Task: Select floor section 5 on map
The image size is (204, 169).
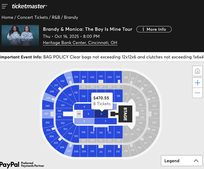Action: (88, 114)
